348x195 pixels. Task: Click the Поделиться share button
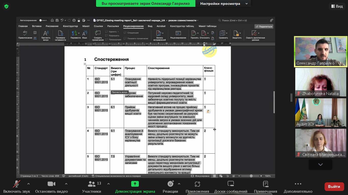coord(264,26)
